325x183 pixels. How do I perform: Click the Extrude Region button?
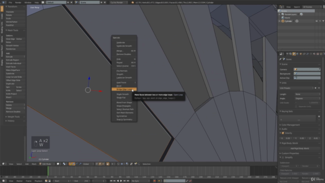[x=15, y=60]
